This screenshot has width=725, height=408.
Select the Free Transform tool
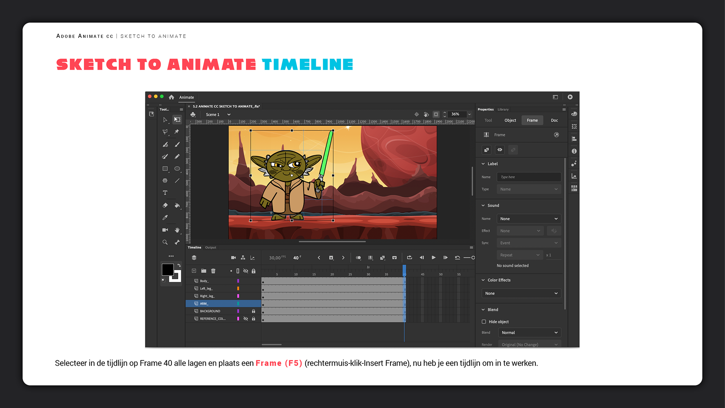[x=177, y=120]
